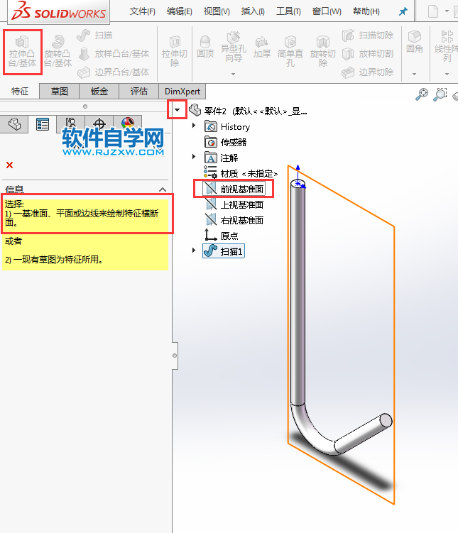Click the 加厚 thicken tool
Viewport: 458px width, 533px height.
pyautogui.click(x=262, y=47)
